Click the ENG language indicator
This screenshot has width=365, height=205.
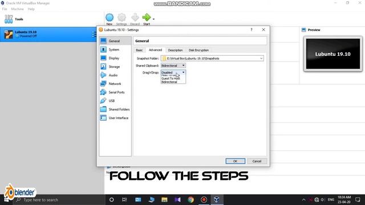[x=331, y=200]
